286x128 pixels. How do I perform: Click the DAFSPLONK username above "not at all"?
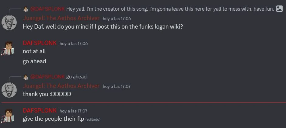click(x=40, y=43)
